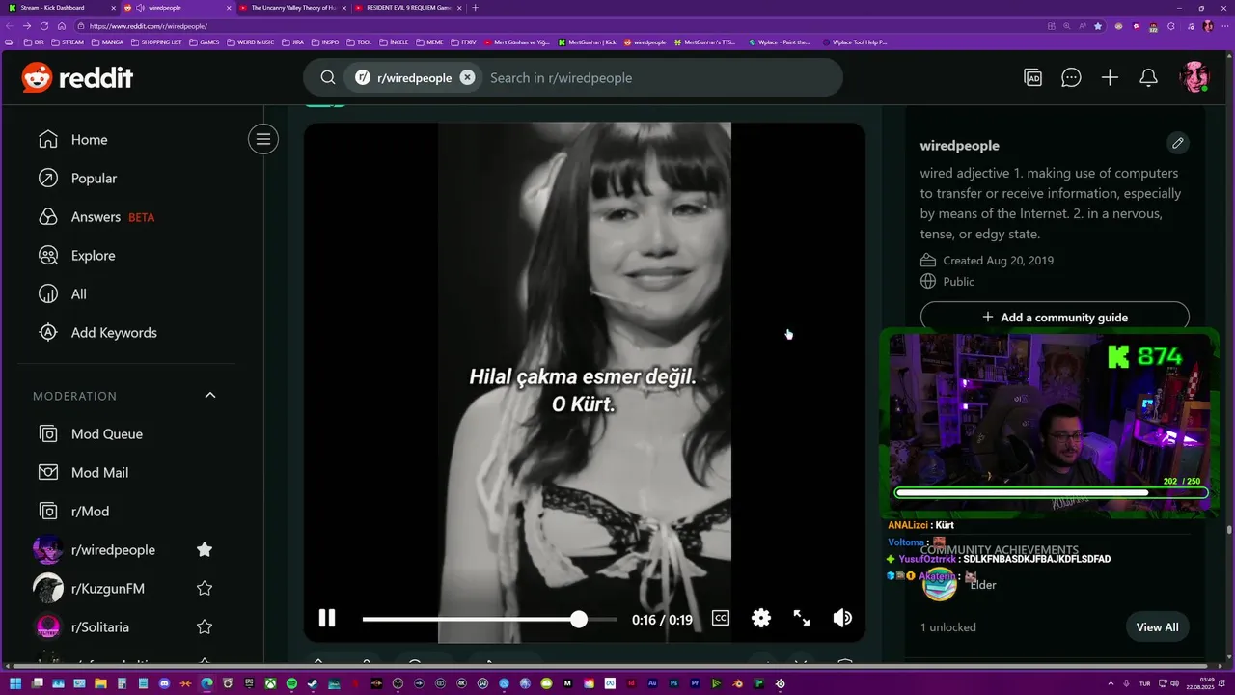Click the video progress slider
This screenshot has height=695, width=1235.
[x=489, y=619]
